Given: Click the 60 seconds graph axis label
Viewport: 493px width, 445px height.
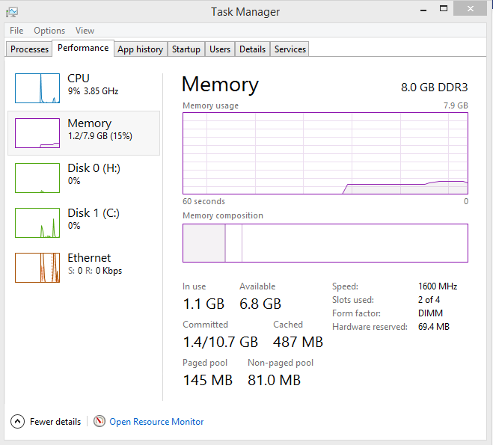Looking at the screenshot, I should [x=203, y=201].
